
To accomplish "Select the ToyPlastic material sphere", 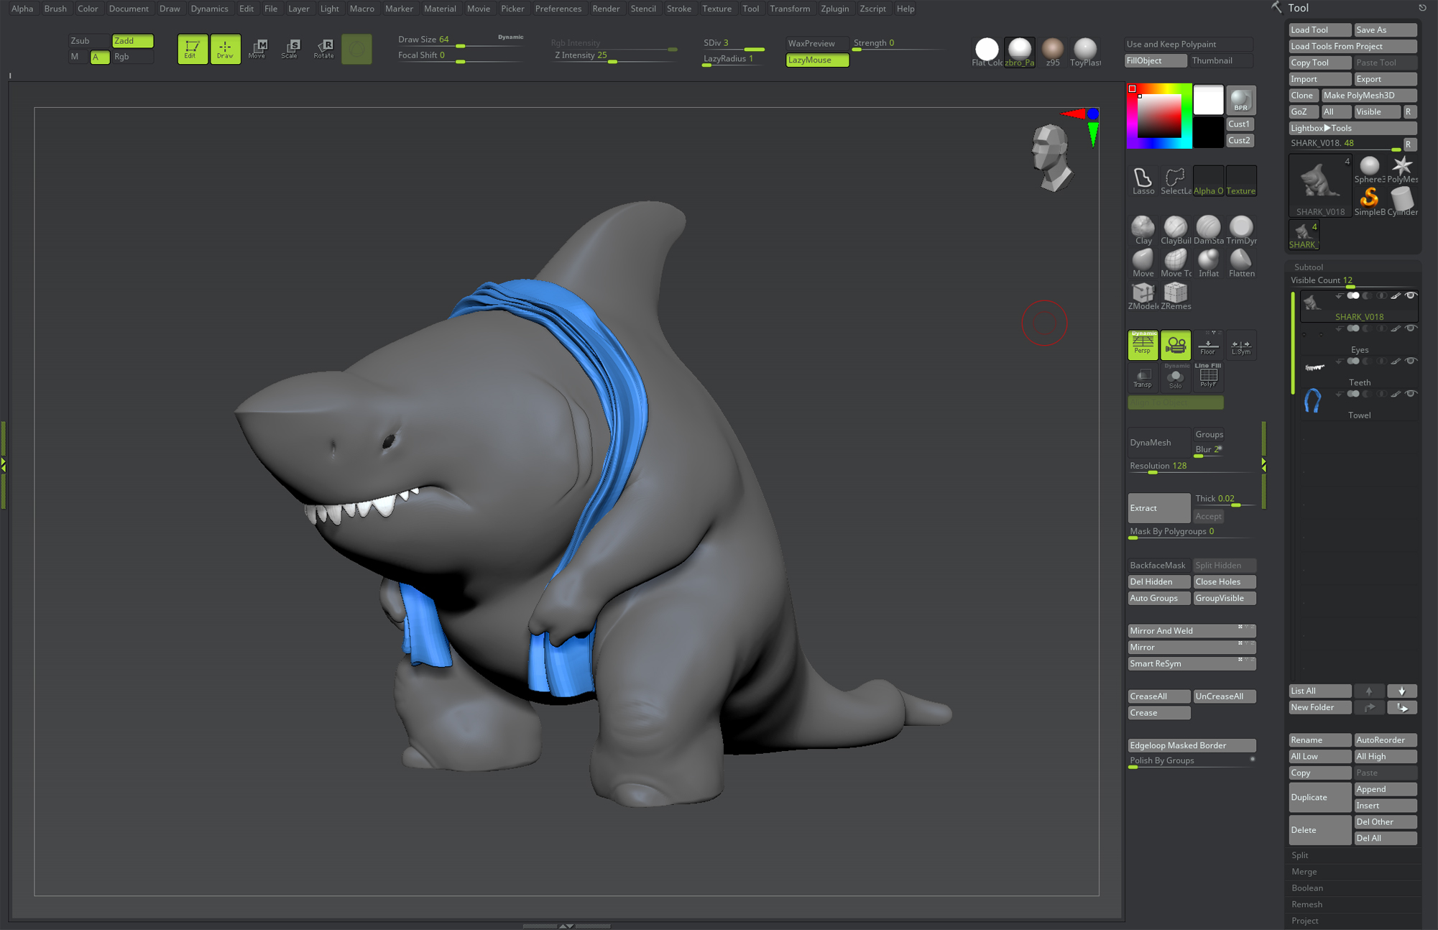I will (1084, 50).
